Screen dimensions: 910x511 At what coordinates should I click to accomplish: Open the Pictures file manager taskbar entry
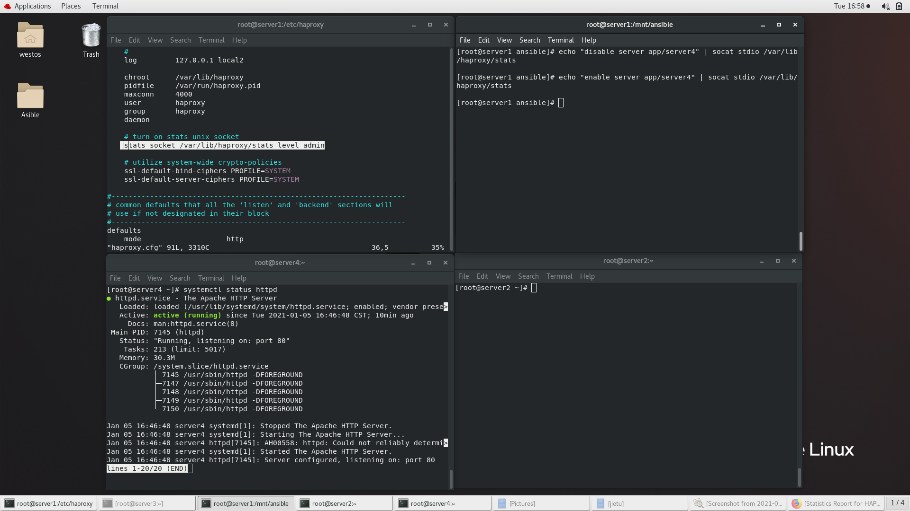(540, 503)
